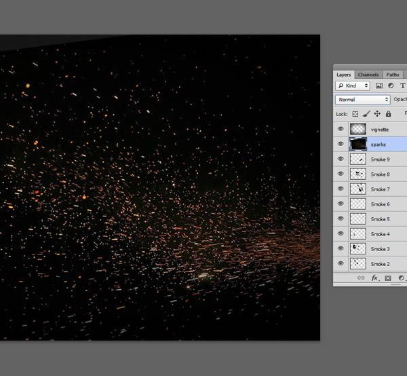Enable lock image pixels brush icon
The height and width of the screenshot is (376, 407).
click(366, 114)
